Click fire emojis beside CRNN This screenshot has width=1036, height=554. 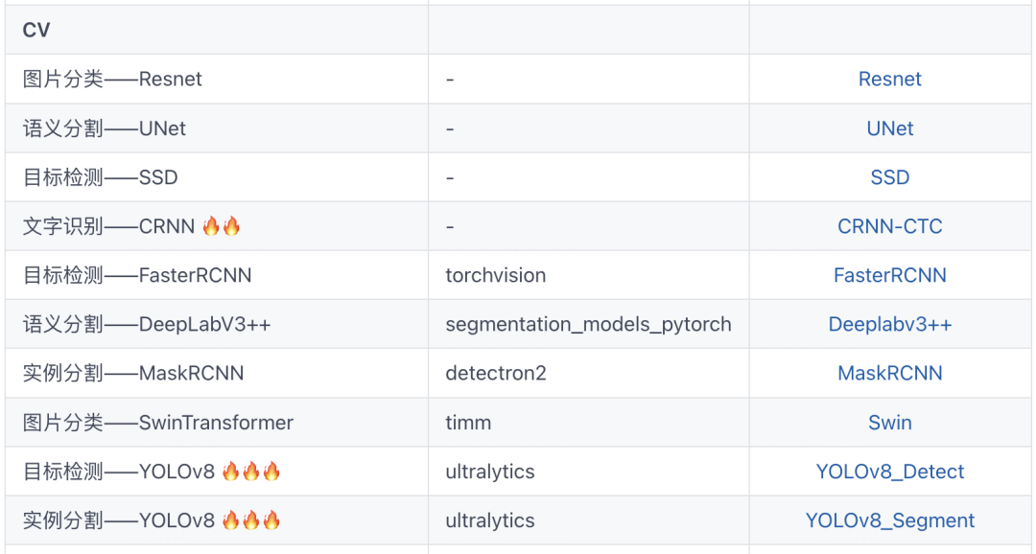[x=221, y=226]
